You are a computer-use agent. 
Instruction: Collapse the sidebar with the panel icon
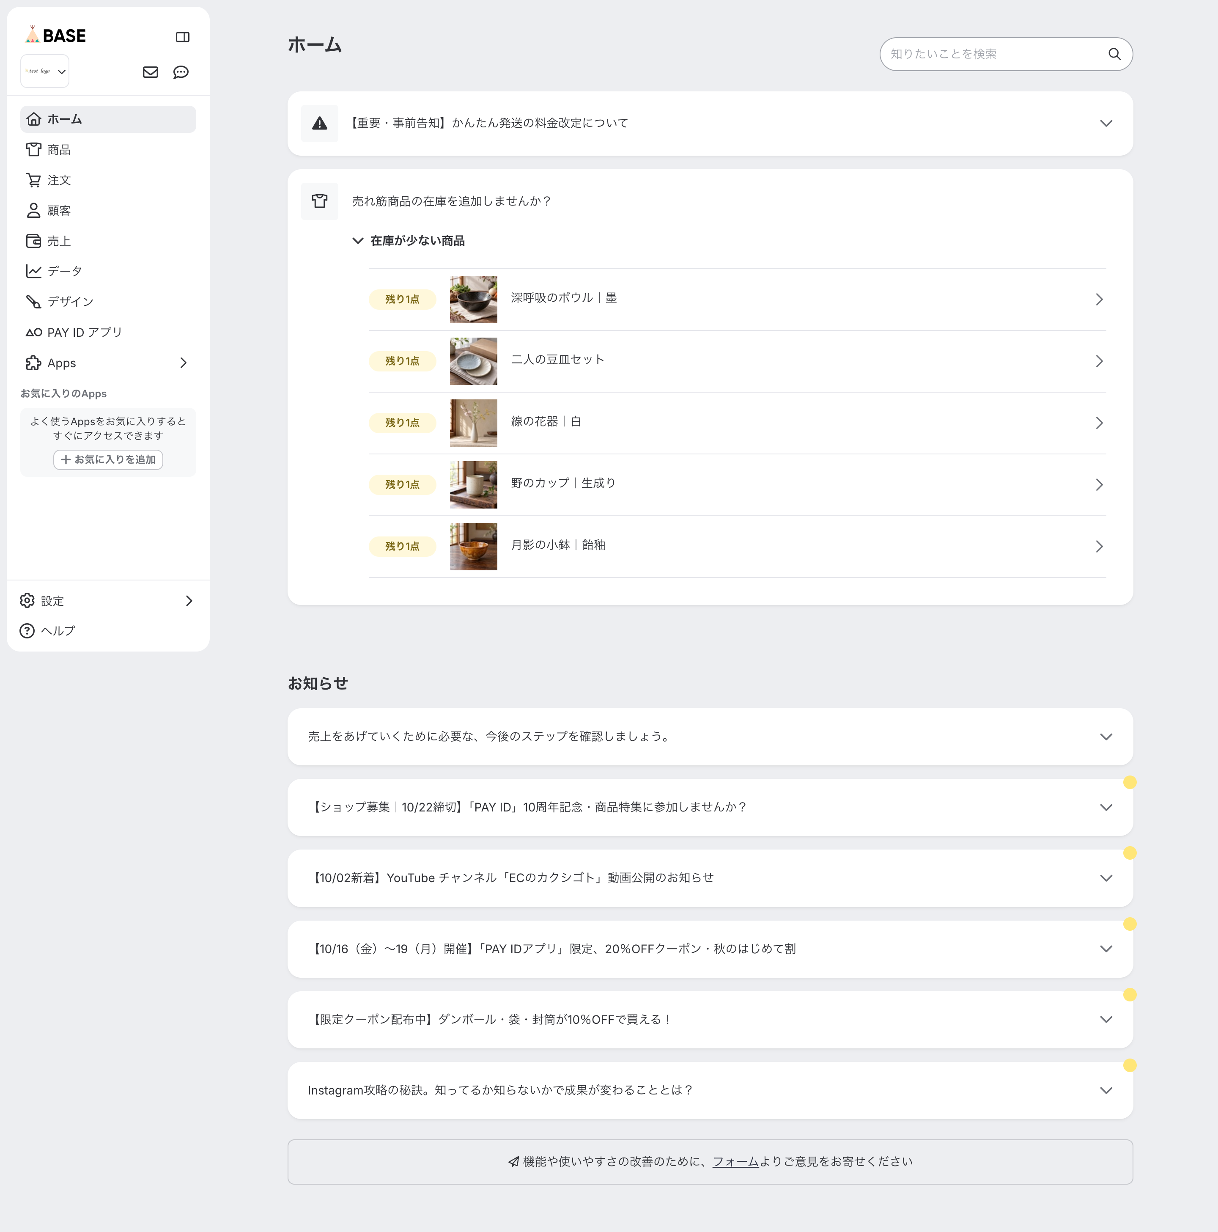click(182, 37)
